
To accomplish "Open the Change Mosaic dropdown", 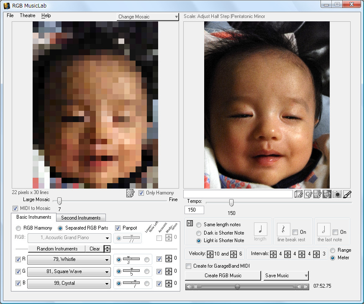I will [148, 17].
